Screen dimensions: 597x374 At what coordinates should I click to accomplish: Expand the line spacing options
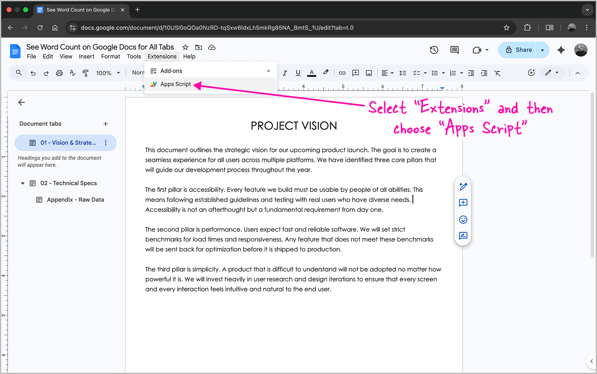[403, 73]
